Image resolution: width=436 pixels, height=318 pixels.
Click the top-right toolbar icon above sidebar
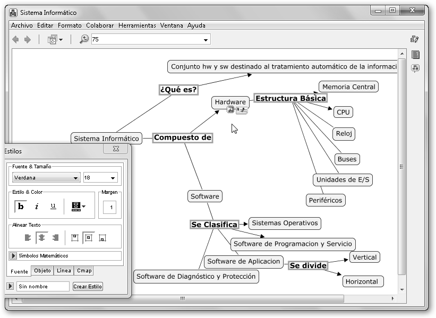click(415, 39)
